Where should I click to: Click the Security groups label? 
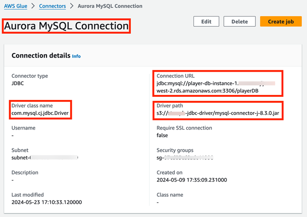click(x=175, y=150)
